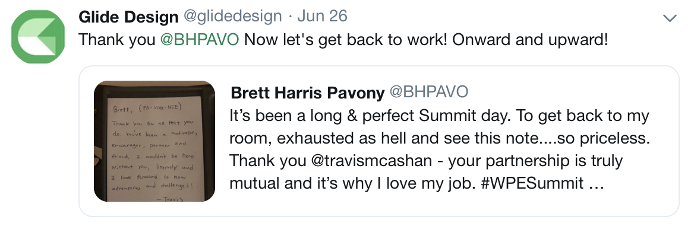Expand the truncated quote via trailing ellipsis
Viewport: 694px width, 229px height.
597,183
